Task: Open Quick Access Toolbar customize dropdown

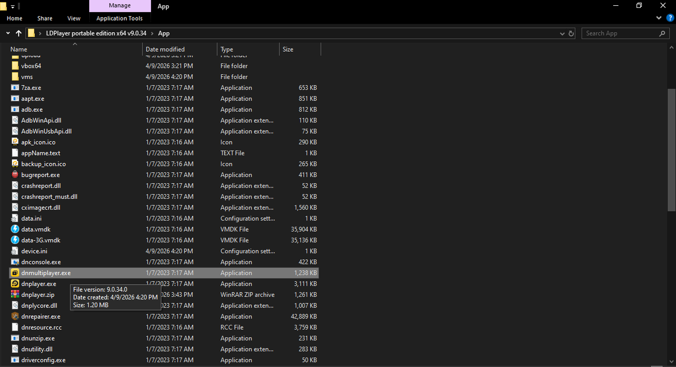Action: tap(13, 6)
